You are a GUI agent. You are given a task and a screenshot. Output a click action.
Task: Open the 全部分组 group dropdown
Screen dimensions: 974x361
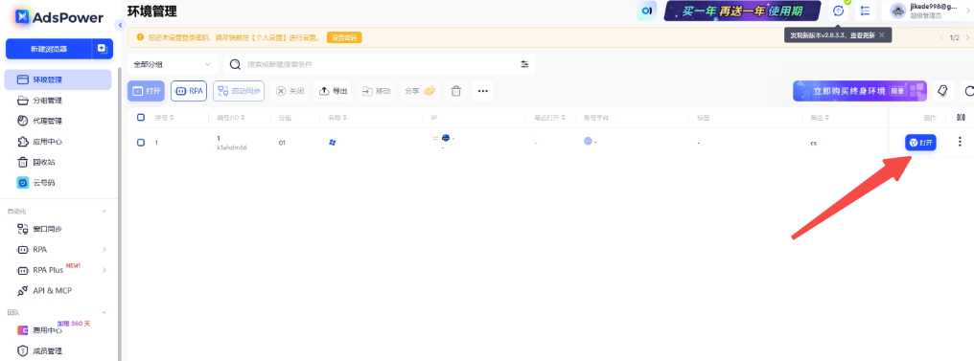pos(172,64)
